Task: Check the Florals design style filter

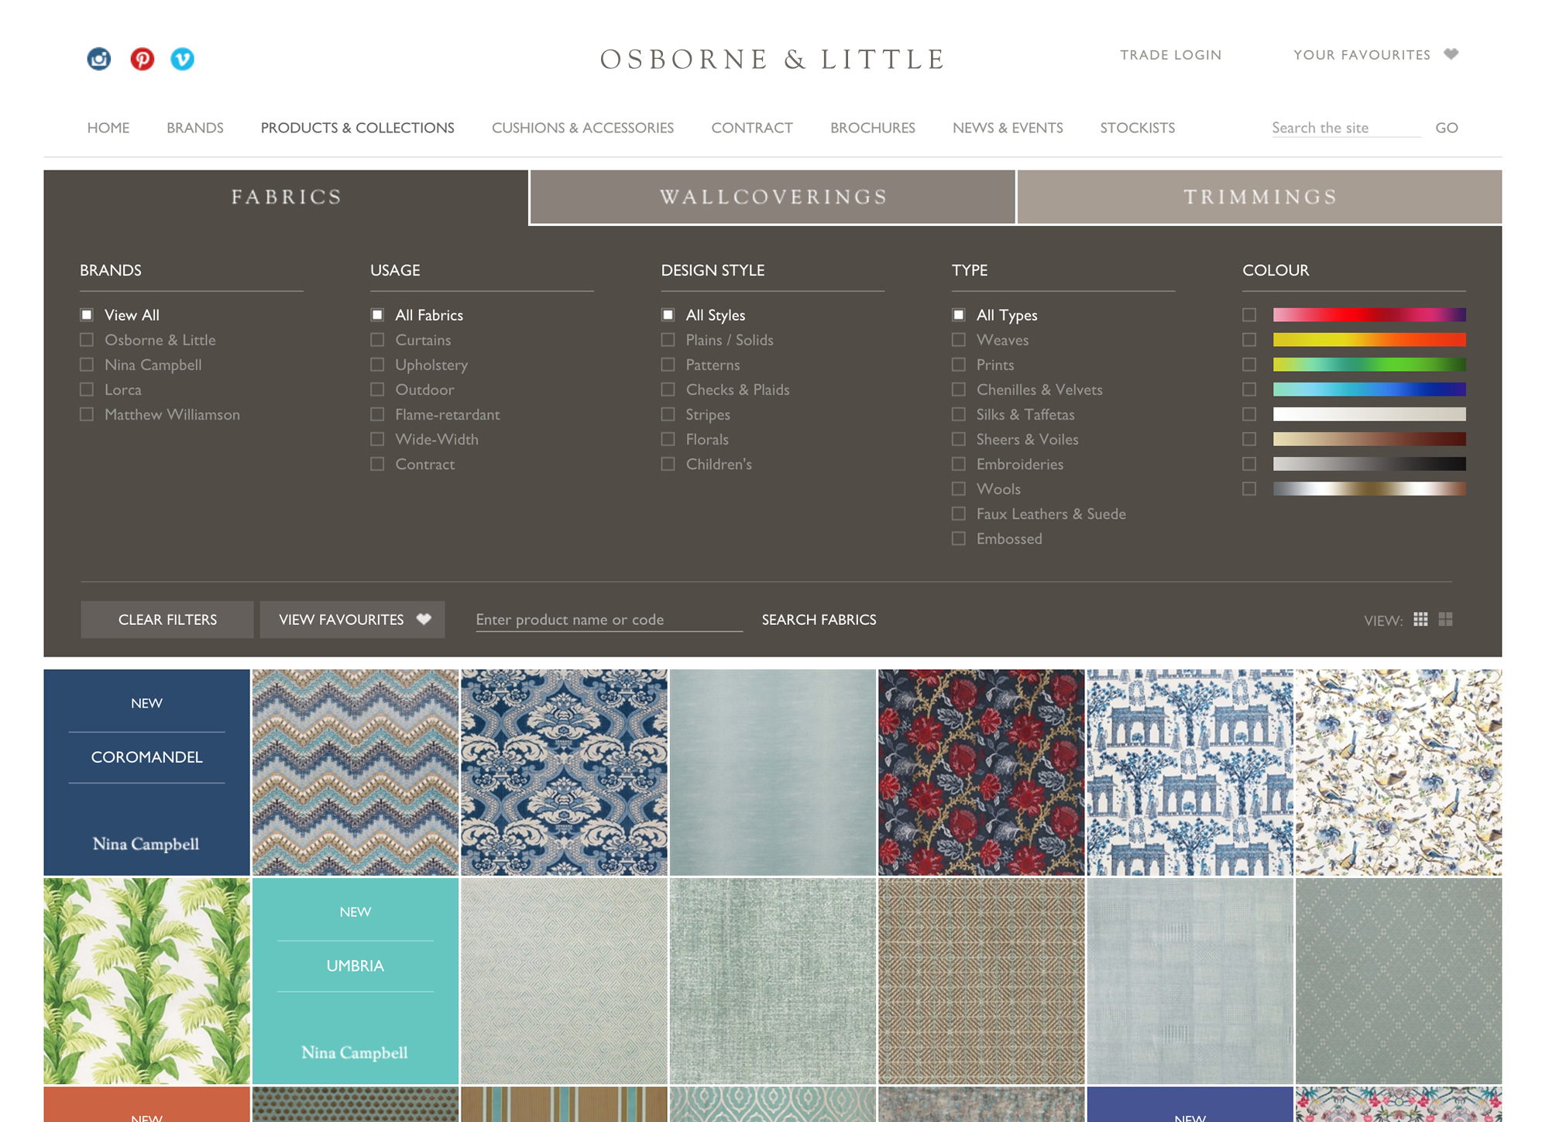Action: coord(668,439)
